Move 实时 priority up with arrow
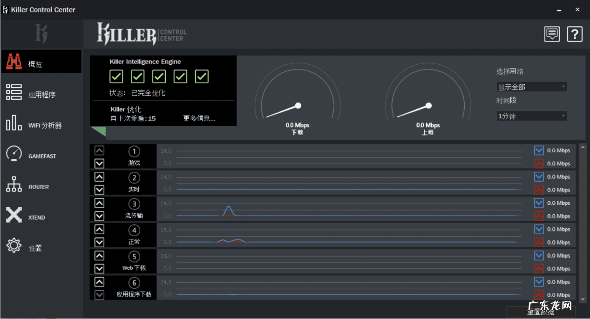Image resolution: width=590 pixels, height=319 pixels. 99,177
